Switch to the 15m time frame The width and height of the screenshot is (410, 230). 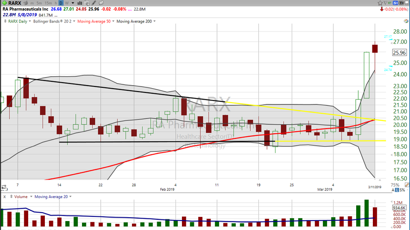tap(48, 3)
